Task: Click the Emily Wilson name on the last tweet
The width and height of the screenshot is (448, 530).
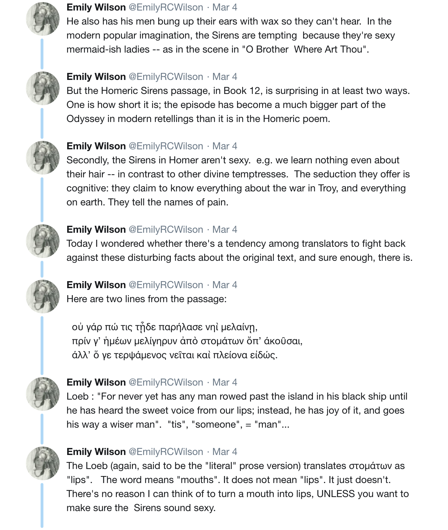Action: (96, 452)
